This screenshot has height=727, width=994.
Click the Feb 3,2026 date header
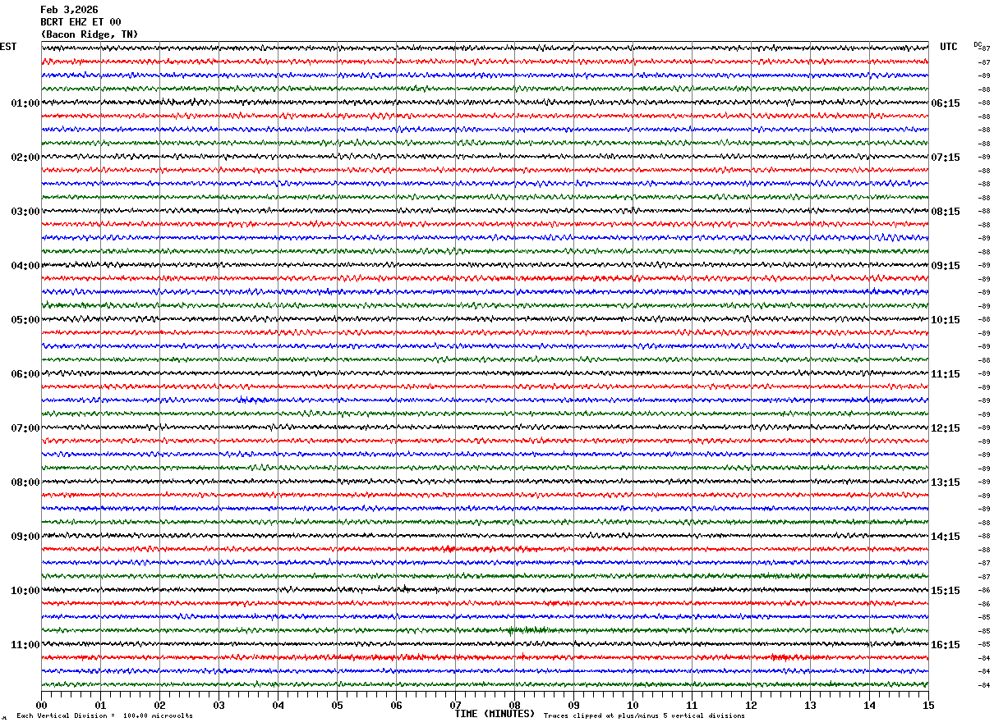point(69,10)
